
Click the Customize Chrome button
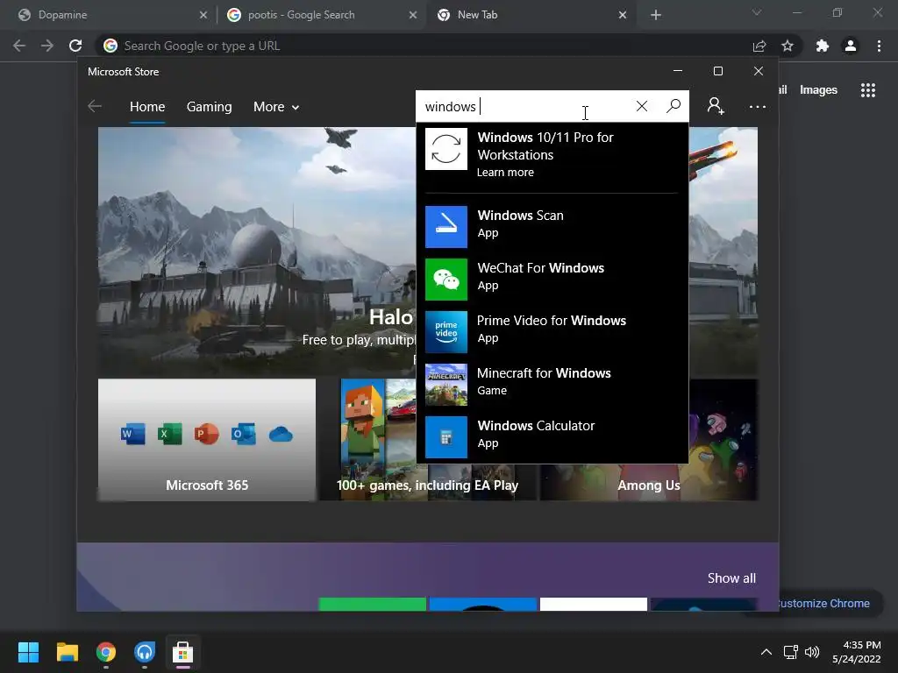click(x=823, y=603)
